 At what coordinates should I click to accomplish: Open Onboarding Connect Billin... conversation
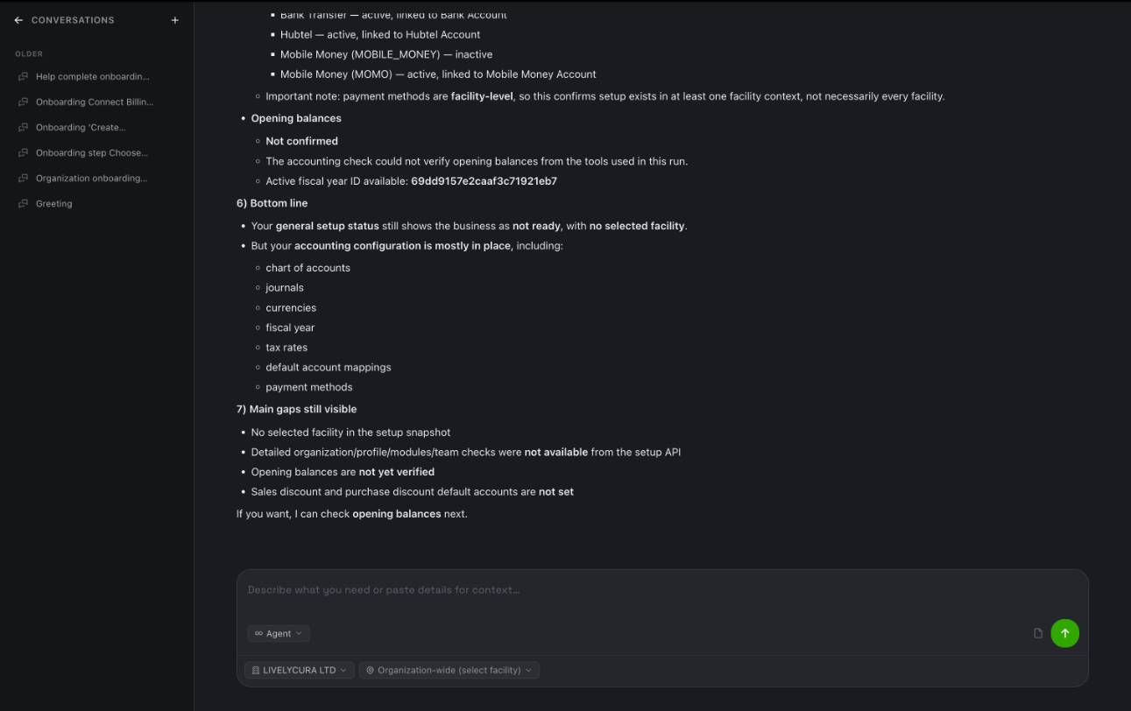click(x=95, y=102)
